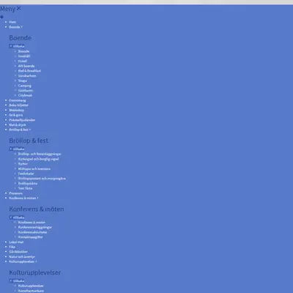Open the Gästhamn link
The width and height of the screenshot is (293, 293).
26,90
